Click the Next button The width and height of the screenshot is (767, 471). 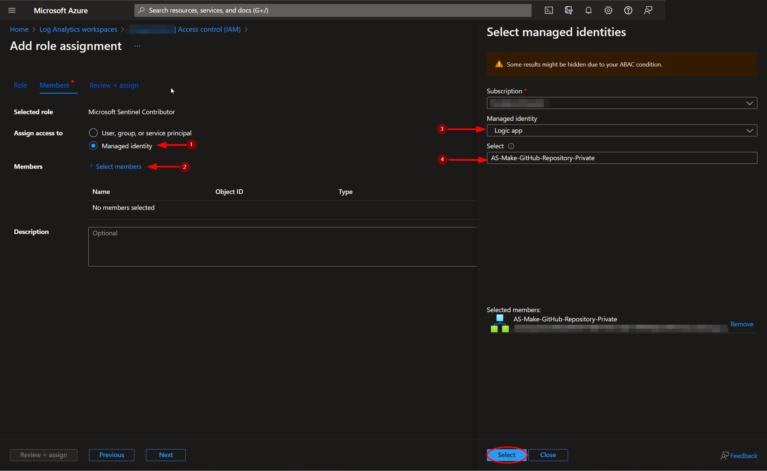[166, 455]
